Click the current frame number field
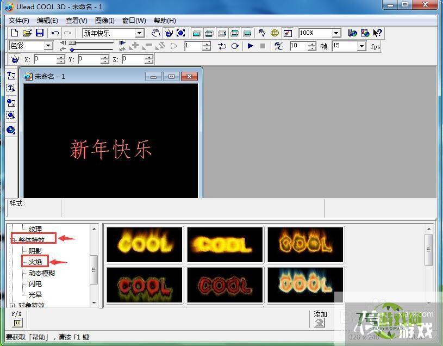Screen dimensions: 443x346 194,46
